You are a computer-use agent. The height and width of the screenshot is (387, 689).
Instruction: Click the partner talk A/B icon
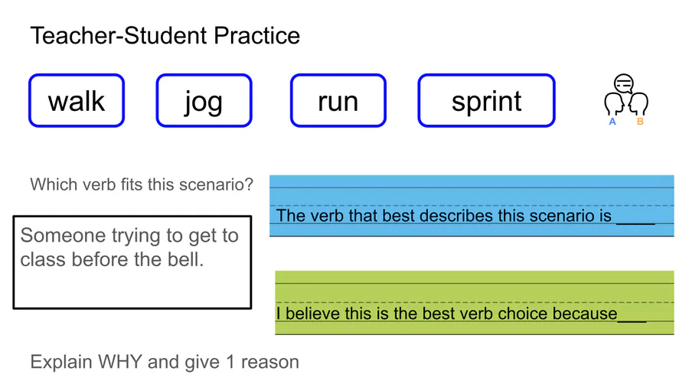point(625,100)
